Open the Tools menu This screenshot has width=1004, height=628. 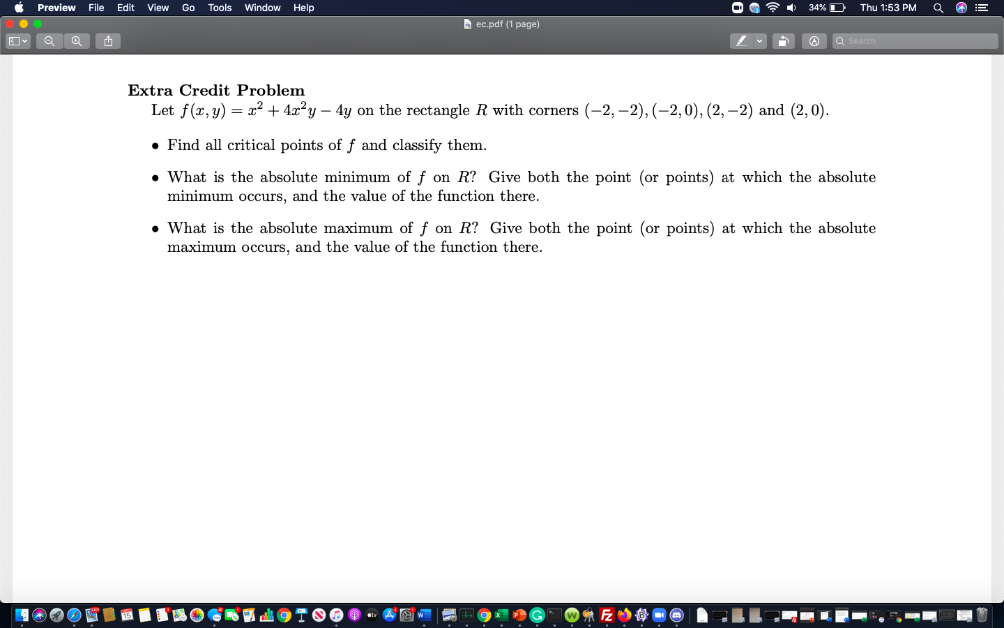point(219,8)
